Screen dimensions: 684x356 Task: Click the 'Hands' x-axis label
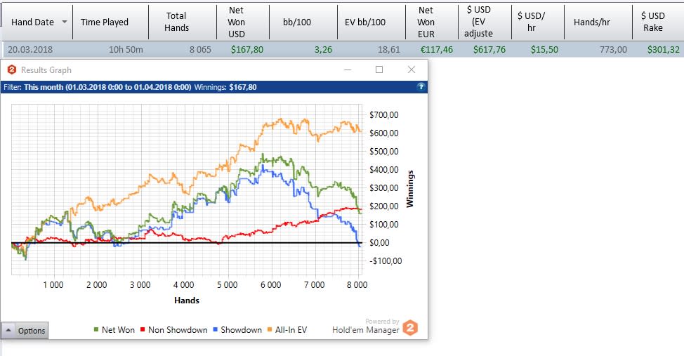pos(187,300)
